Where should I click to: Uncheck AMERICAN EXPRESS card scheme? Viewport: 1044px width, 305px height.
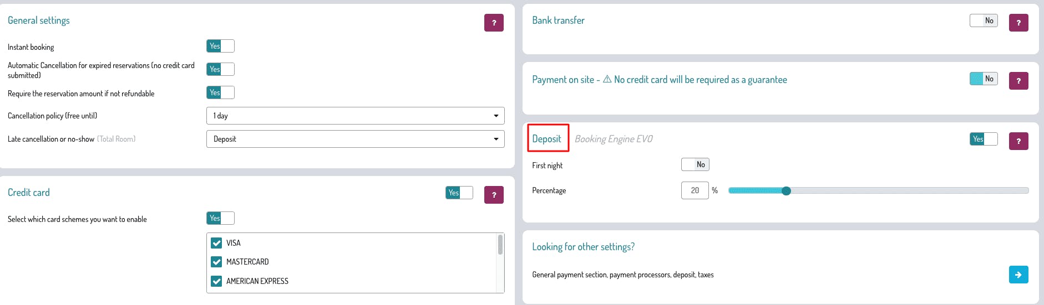tap(216, 281)
